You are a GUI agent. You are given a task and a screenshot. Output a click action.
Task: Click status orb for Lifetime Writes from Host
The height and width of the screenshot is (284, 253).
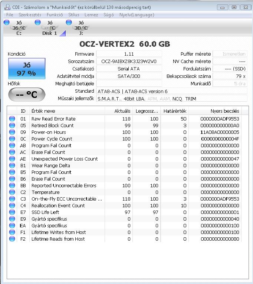tap(12, 232)
